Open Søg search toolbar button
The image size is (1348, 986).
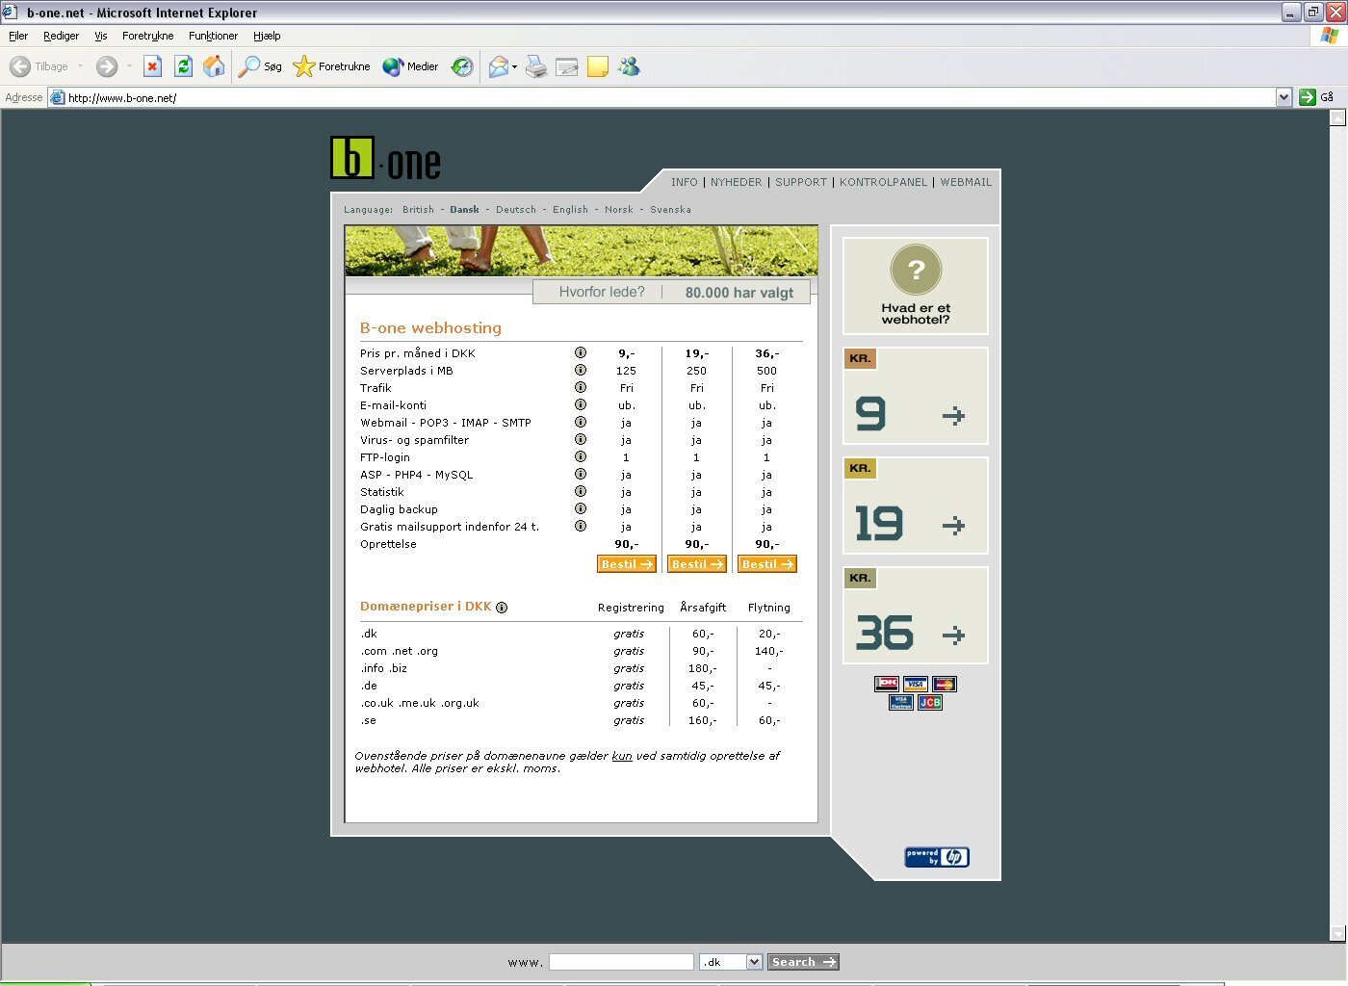click(x=260, y=66)
